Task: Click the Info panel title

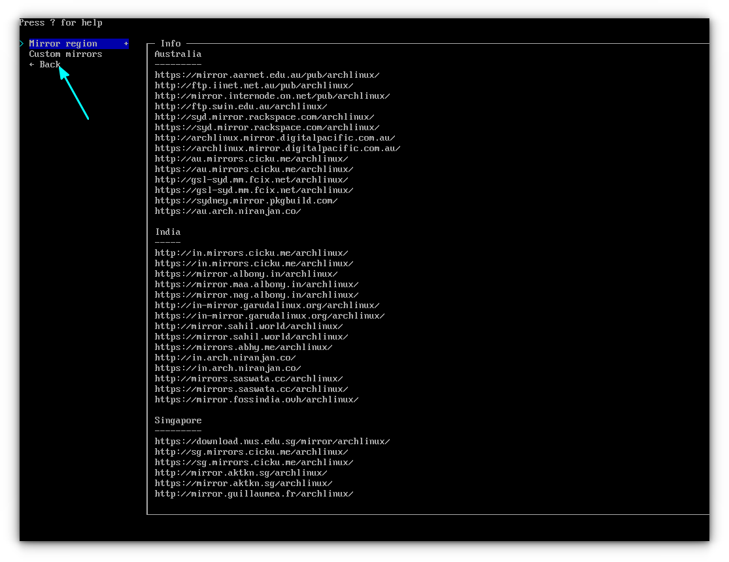Action: (x=171, y=43)
